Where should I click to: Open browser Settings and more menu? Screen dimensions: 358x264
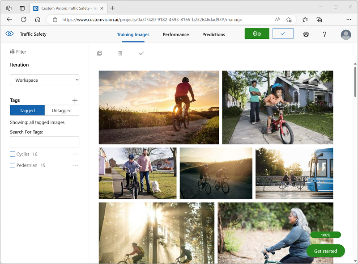(x=349, y=20)
